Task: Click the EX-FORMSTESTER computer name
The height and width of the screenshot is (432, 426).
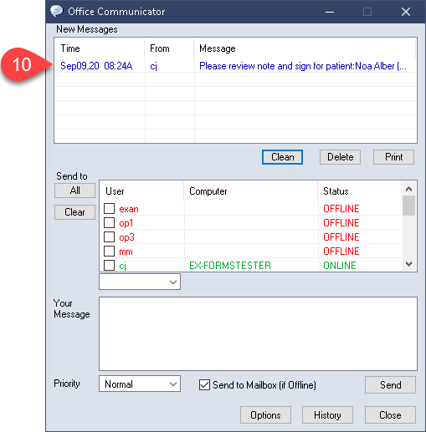Action: (230, 266)
